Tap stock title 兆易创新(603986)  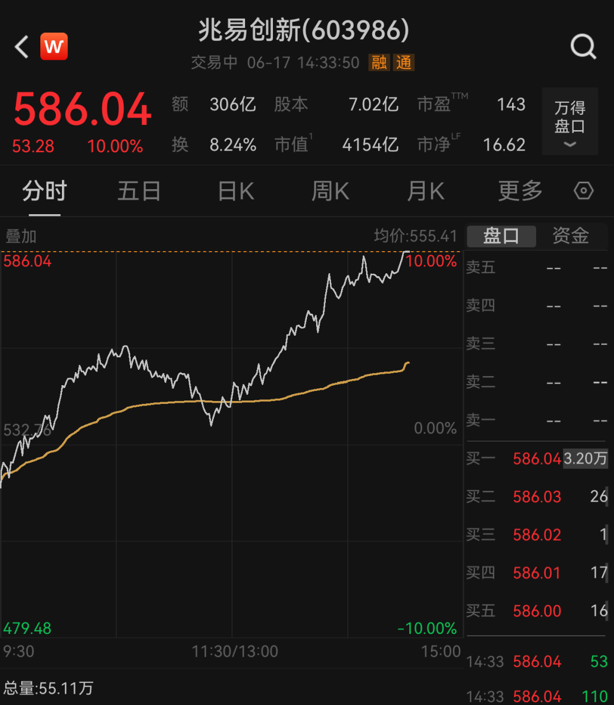304,30
